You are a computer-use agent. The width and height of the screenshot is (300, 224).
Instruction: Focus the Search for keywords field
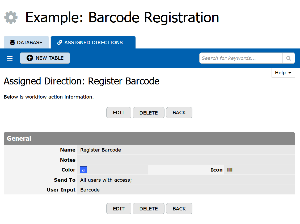(x=241, y=58)
